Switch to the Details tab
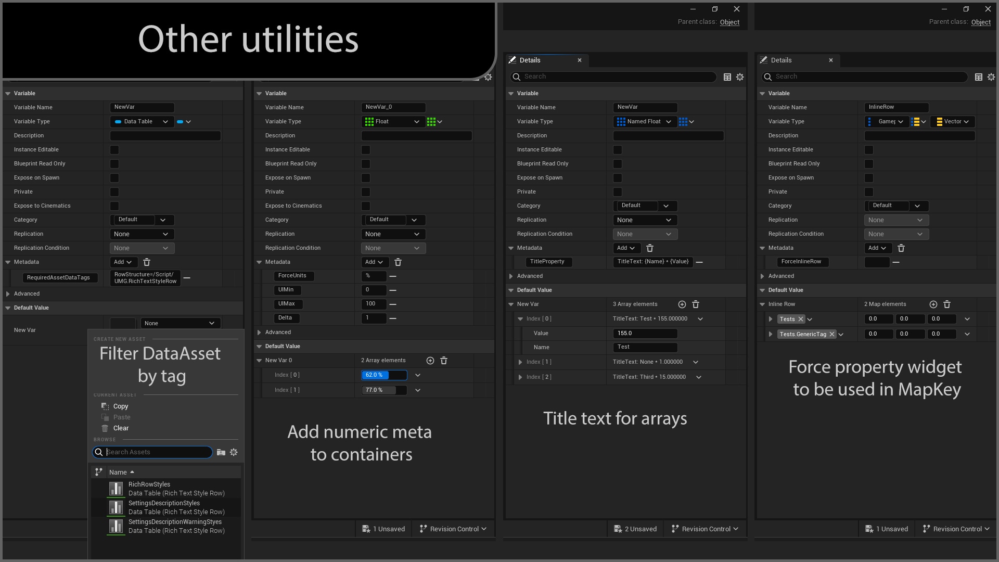 530,60
